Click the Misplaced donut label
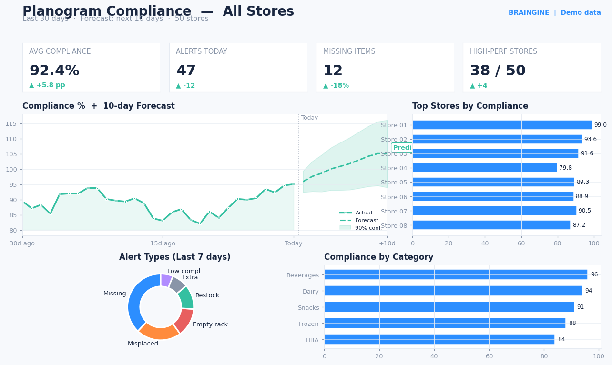This screenshot has height=365, width=612. tap(143, 344)
